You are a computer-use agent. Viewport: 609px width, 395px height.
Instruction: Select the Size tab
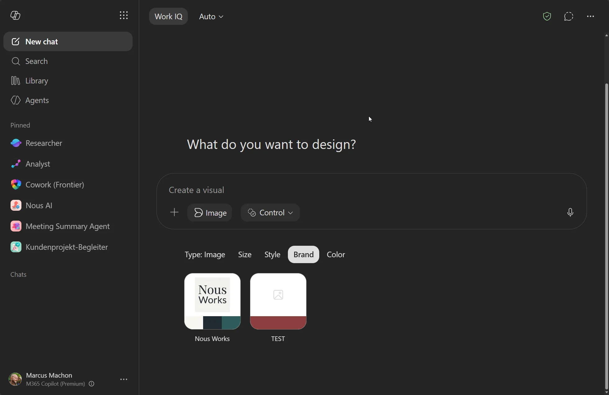coord(245,254)
